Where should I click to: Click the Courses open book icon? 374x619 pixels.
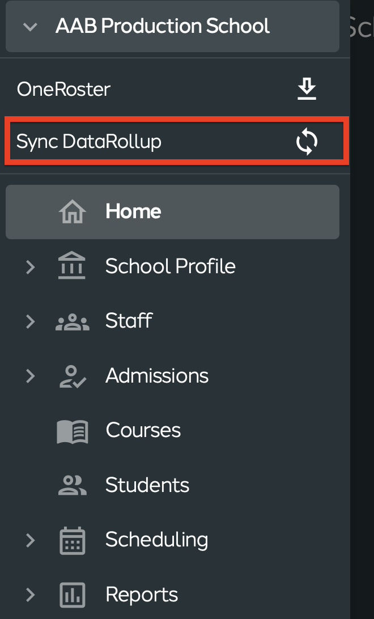(x=73, y=431)
